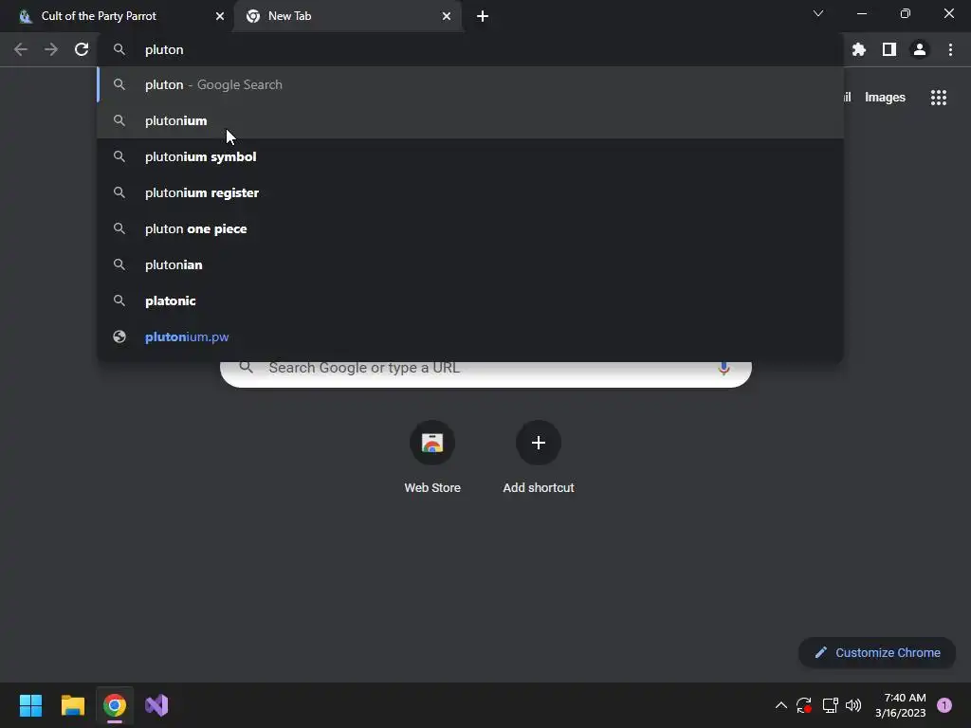
Task: Switch to the New Tab tab
Action: point(349,16)
